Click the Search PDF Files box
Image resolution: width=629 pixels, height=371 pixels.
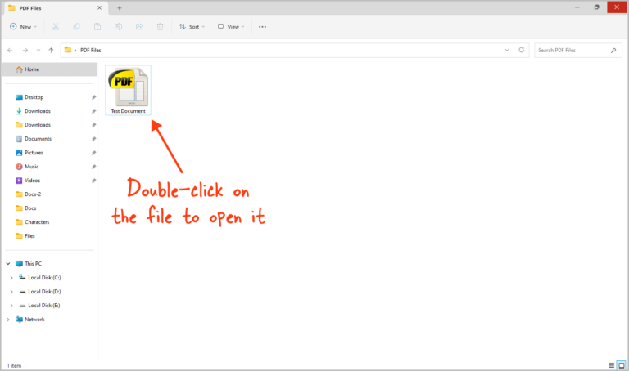[x=578, y=51]
